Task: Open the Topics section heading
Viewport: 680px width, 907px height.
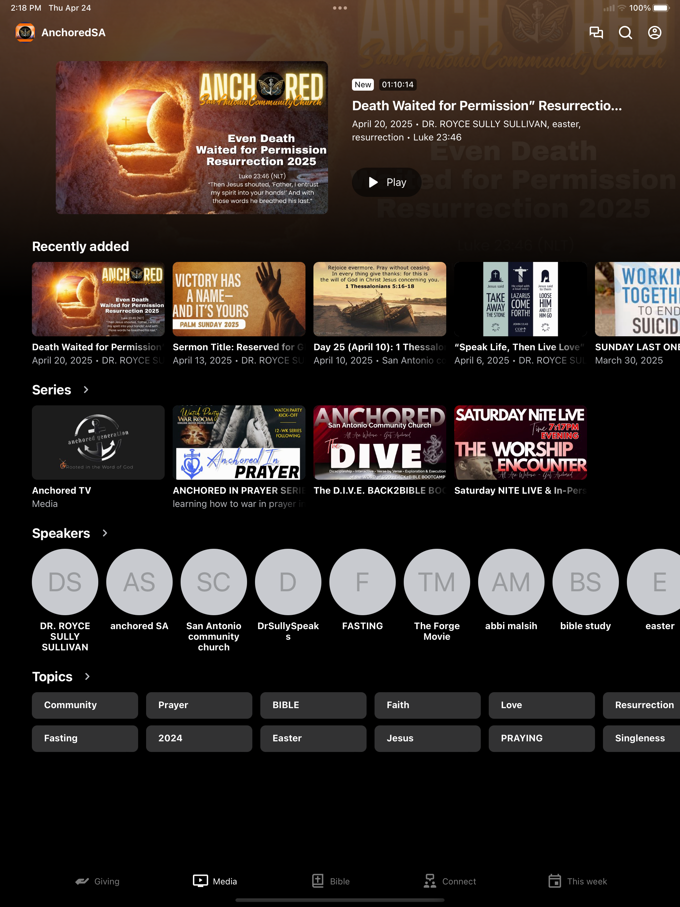Action: click(52, 677)
